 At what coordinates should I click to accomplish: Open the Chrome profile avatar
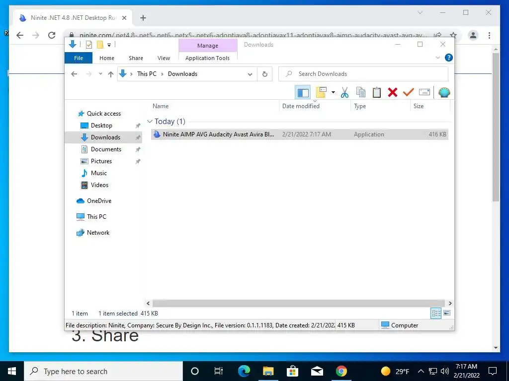[x=473, y=35]
